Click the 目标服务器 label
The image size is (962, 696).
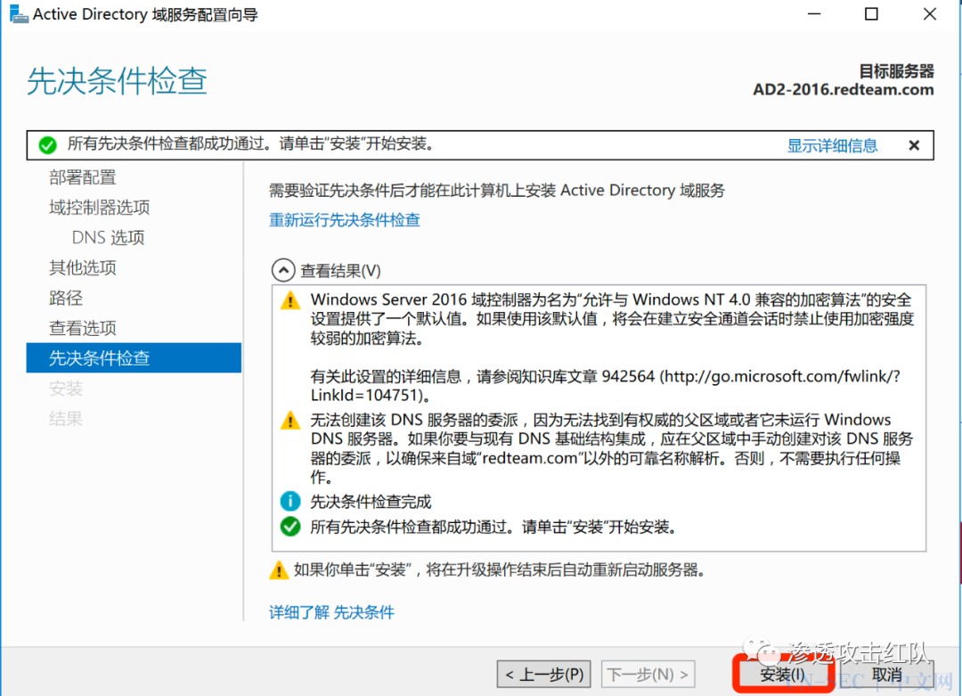coord(896,71)
